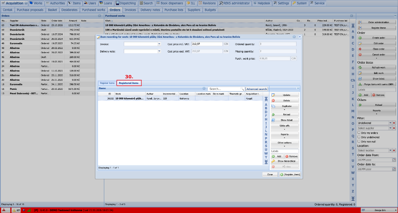The image size is (398, 213).
Task: Open the Helpdesk main tab
Action: (x=262, y=3)
